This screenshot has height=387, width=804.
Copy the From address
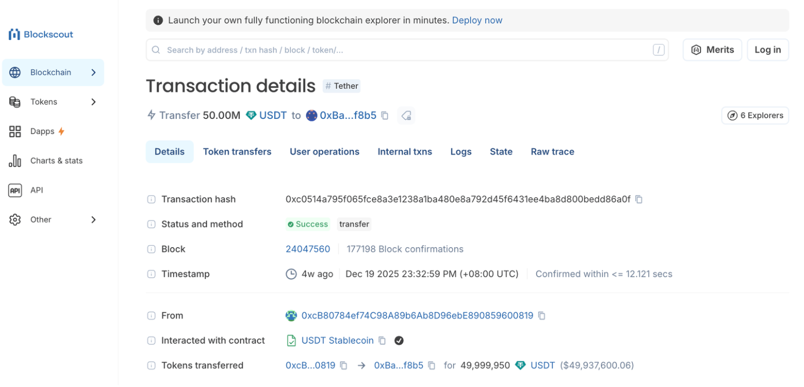[542, 315]
